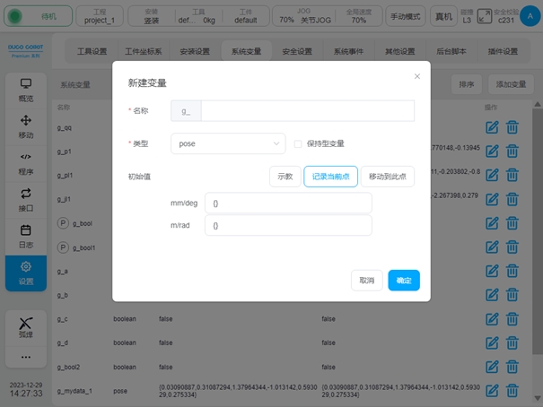Switch to the 工具设置 tab
Image resolution: width=543 pixels, height=407 pixels.
point(92,51)
